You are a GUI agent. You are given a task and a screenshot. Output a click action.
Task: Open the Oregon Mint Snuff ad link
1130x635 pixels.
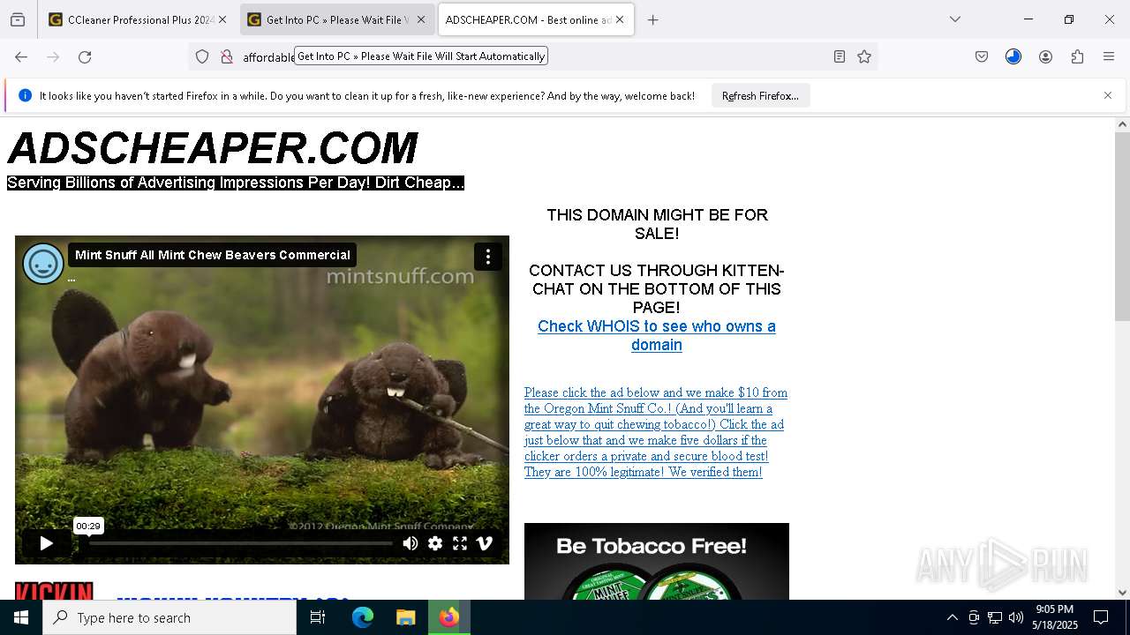(656, 432)
